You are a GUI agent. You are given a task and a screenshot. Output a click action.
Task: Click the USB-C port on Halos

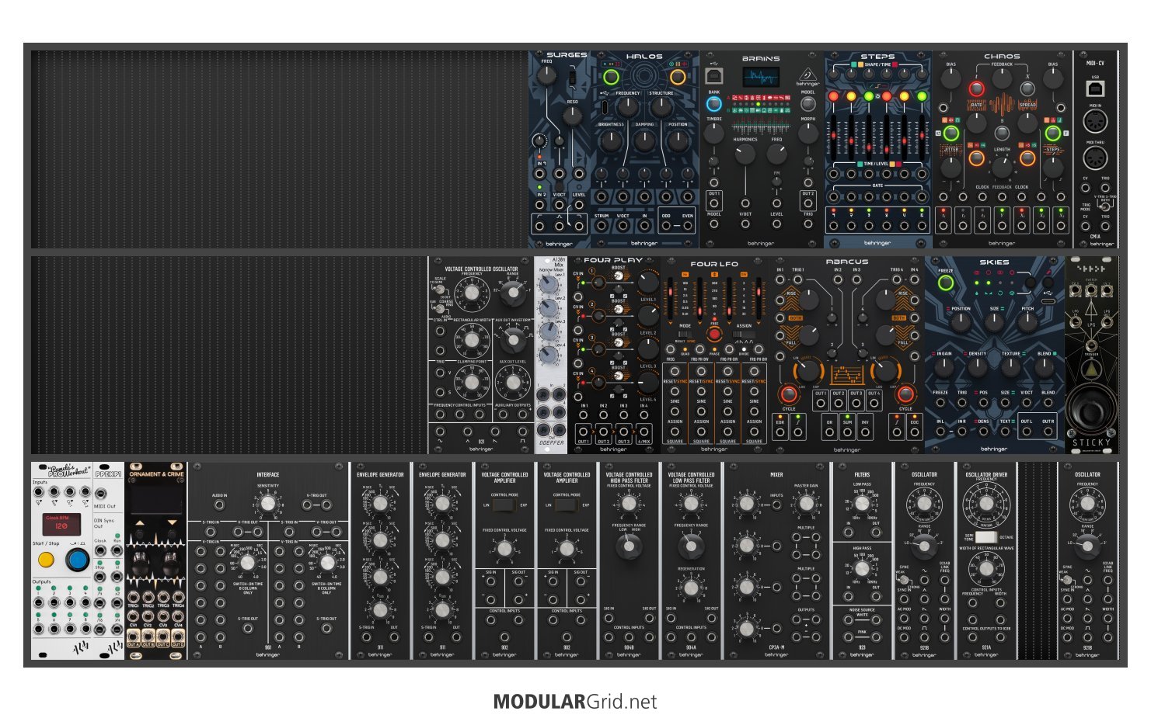[604, 106]
